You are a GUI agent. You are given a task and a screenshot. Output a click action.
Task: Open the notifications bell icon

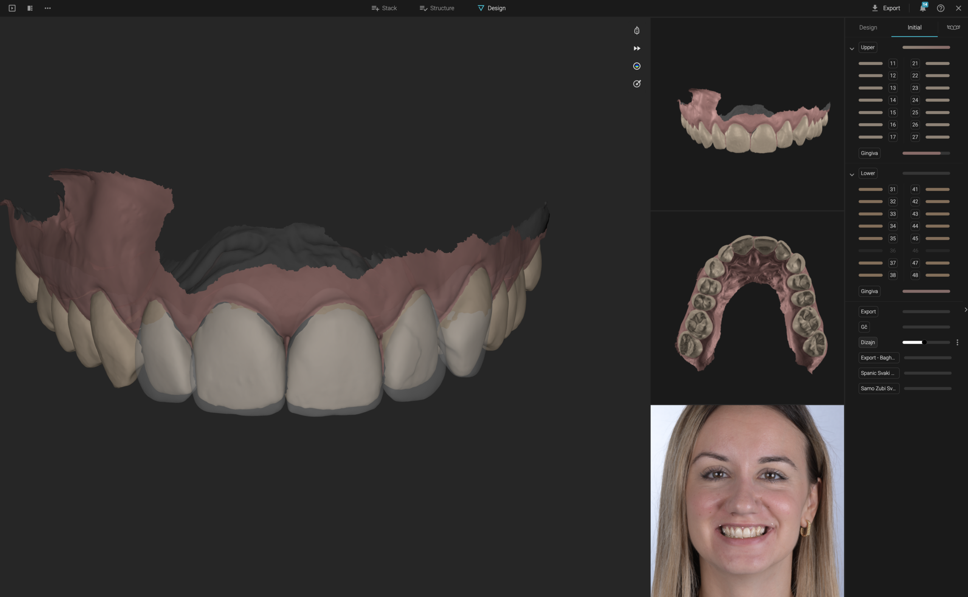[x=923, y=8]
